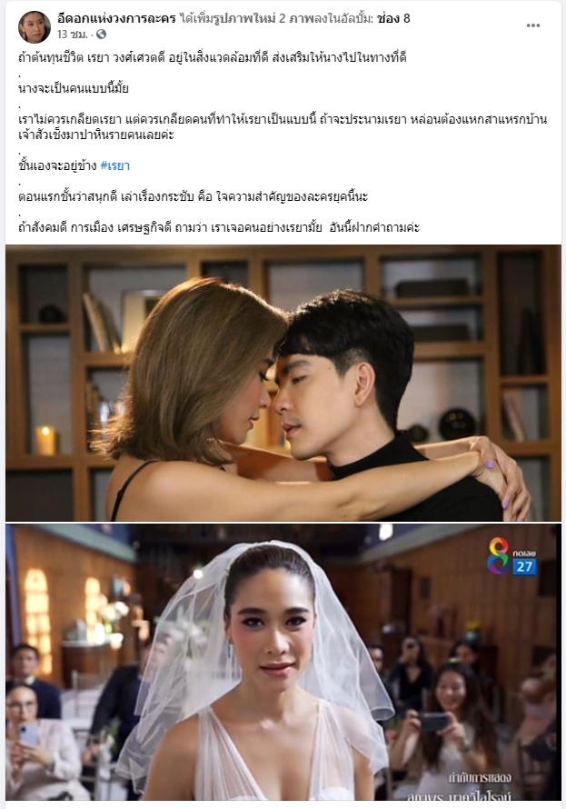
Task: Open the post options three-dot menu
Action: click(533, 25)
